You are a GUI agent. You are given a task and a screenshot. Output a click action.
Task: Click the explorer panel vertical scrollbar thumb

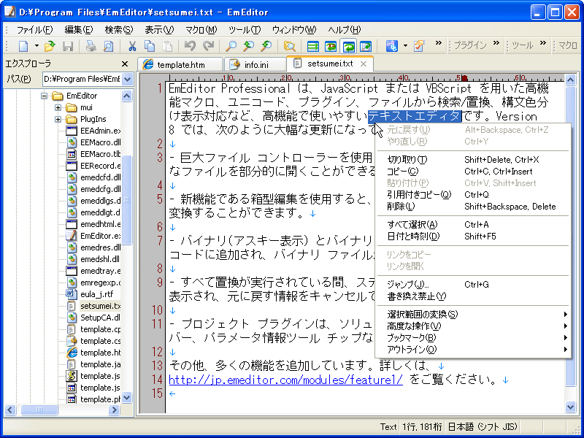coord(126,199)
